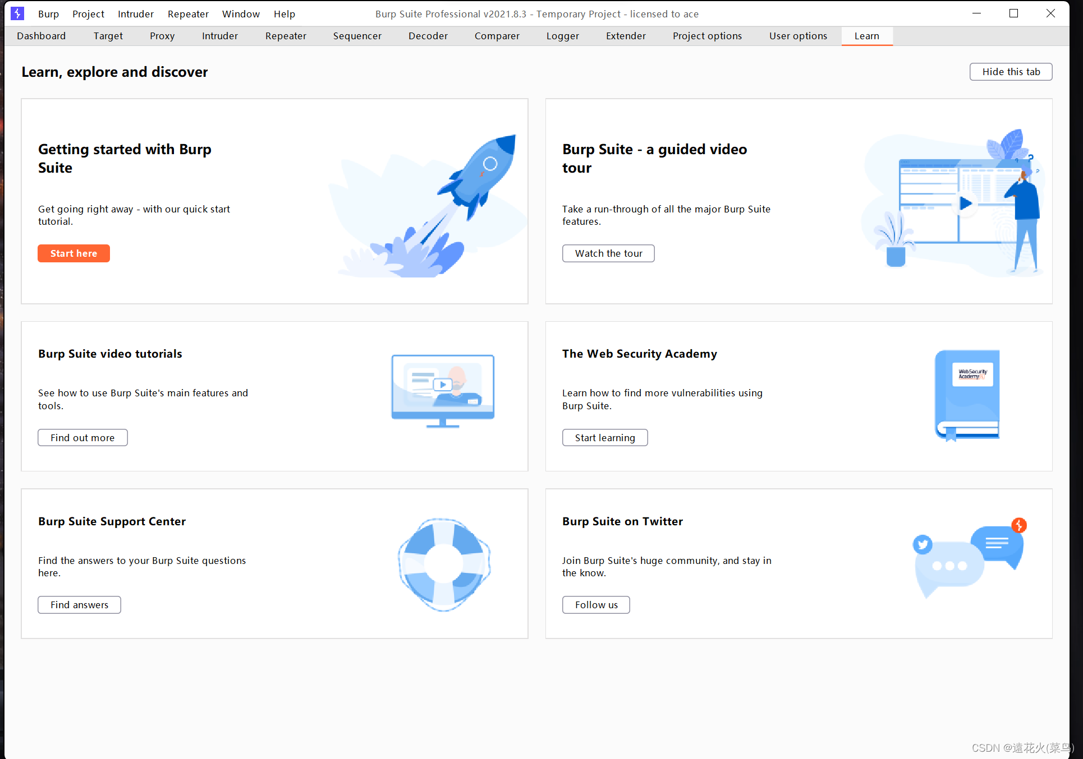The height and width of the screenshot is (759, 1083).
Task: Open the Help menu
Action: pyautogui.click(x=284, y=14)
